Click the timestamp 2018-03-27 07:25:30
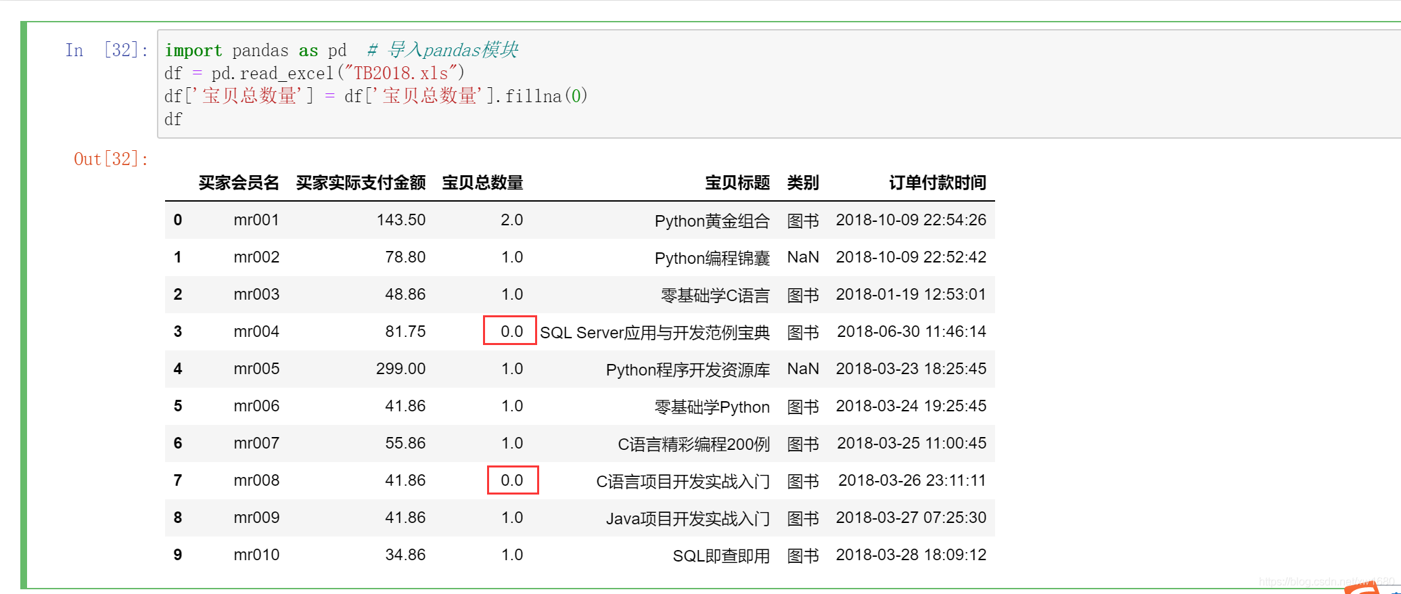 click(x=911, y=518)
